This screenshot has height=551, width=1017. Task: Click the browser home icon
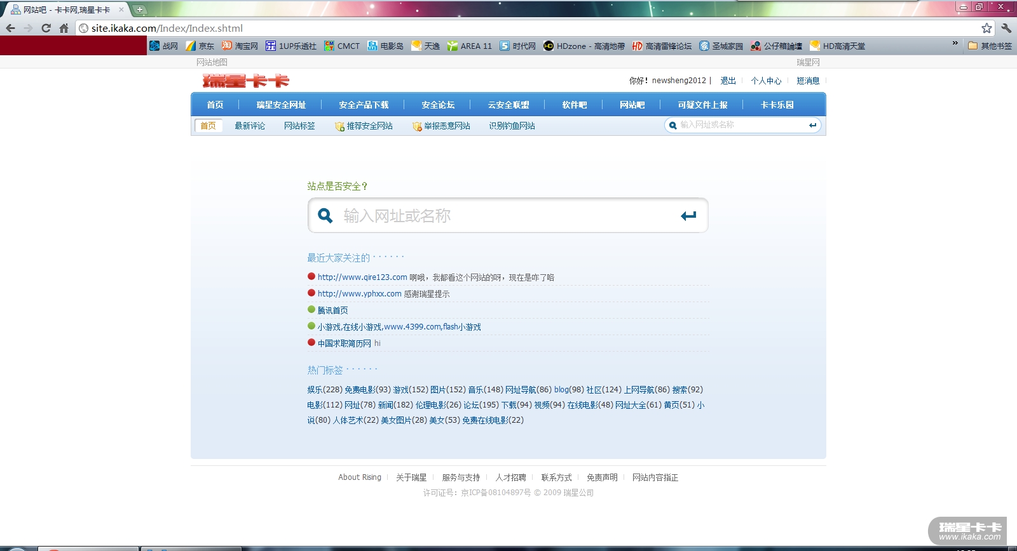point(64,28)
